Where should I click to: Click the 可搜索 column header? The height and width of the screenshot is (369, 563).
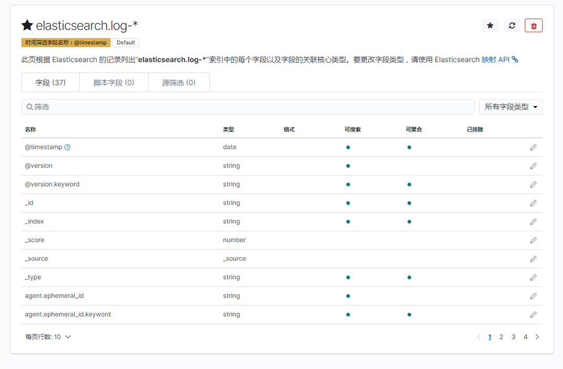pyautogui.click(x=353, y=130)
